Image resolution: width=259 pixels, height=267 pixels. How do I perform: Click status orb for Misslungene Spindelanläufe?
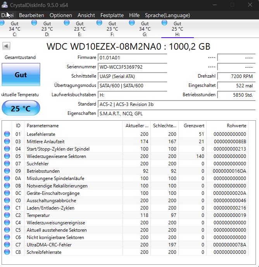(x=7, y=178)
